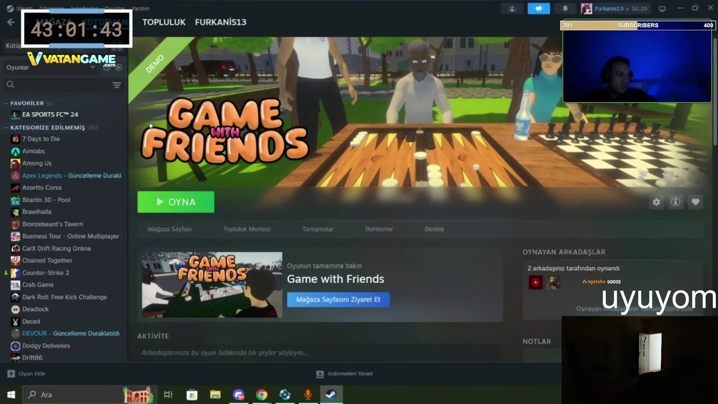
Task: Click the Furkanis13 profile avatar
Action: pos(586,8)
